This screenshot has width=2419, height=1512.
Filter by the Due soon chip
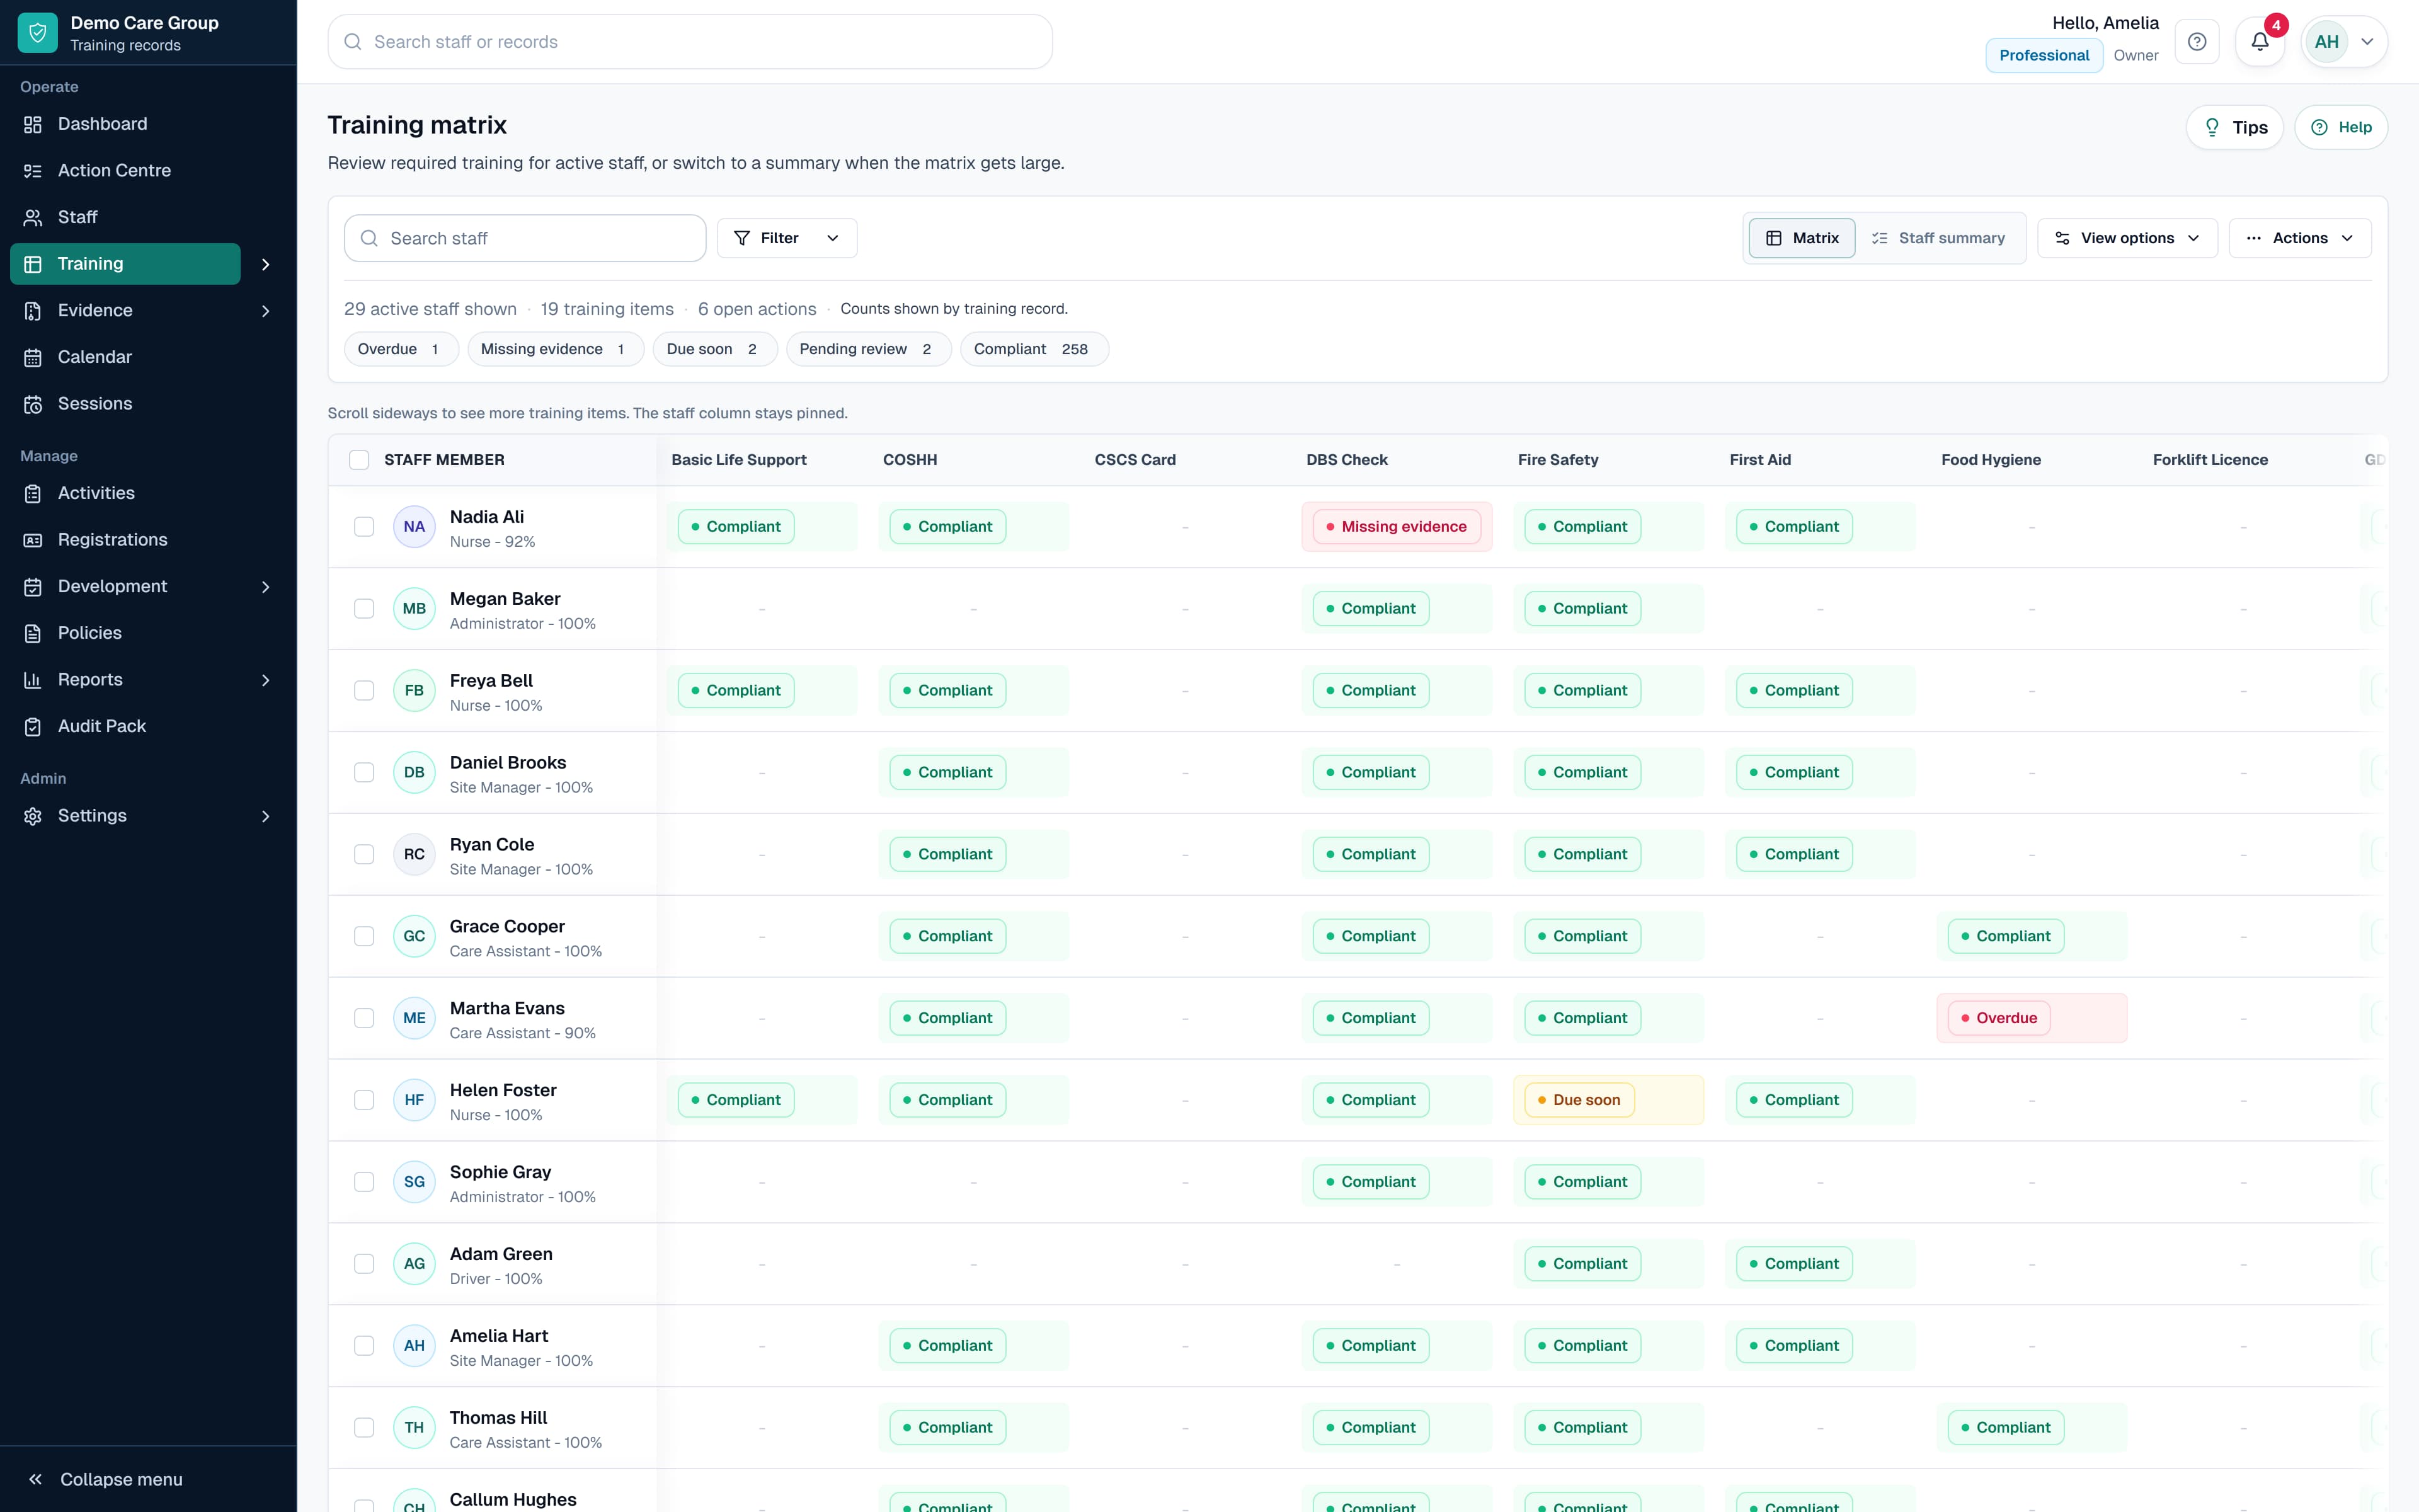pyautogui.click(x=715, y=349)
